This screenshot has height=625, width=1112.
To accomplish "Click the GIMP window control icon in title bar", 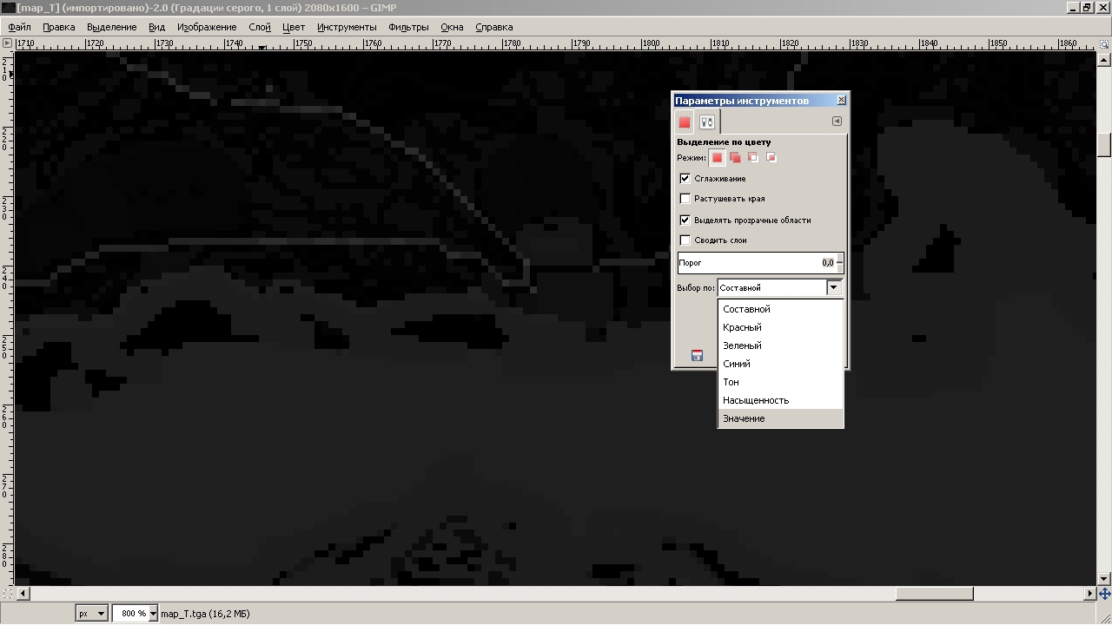I will (x=8, y=8).
